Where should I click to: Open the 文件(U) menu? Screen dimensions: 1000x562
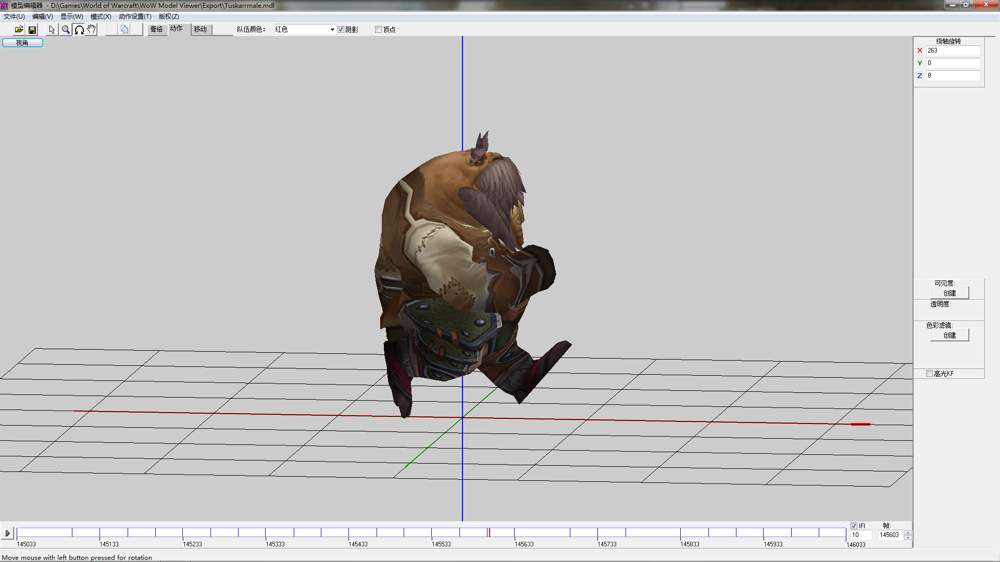(x=14, y=17)
